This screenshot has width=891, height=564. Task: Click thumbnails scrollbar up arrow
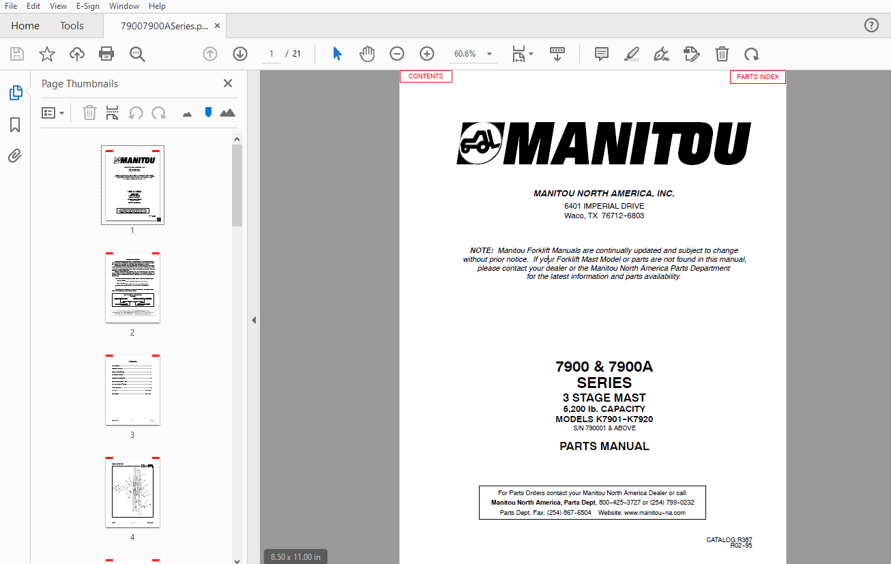237,139
